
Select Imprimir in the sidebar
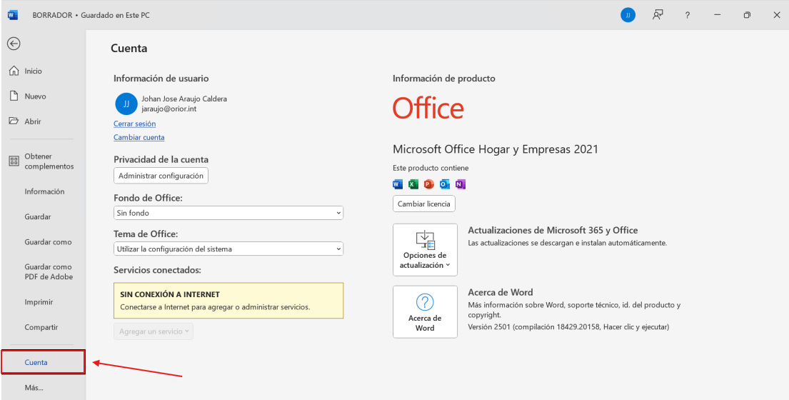tap(39, 302)
